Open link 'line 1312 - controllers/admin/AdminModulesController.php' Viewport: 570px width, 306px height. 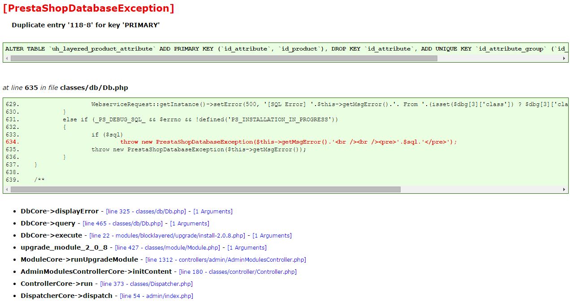coord(225,260)
